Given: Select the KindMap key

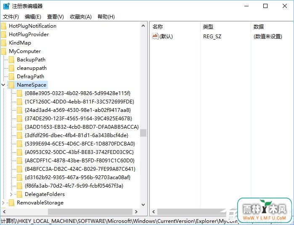Looking at the screenshot, I should pos(20,43).
